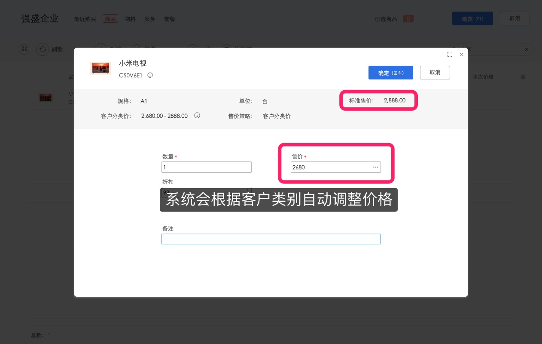Image resolution: width=542 pixels, height=344 pixels.
Task: Click the info icon next to 客户分类价 range
Action: [197, 116]
